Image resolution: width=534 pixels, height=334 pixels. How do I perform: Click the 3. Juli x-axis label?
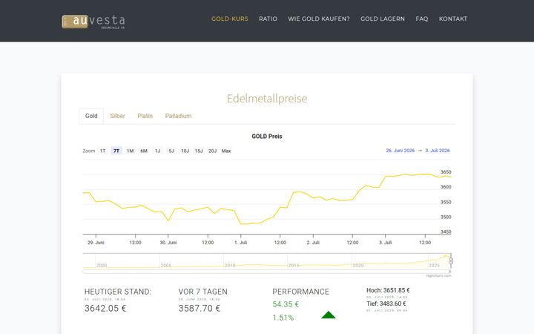[x=385, y=243]
